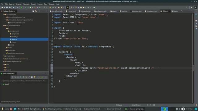This screenshot has height=111, width=198.
Task: Open the Package Explorer view menu
Action: click(40, 11)
